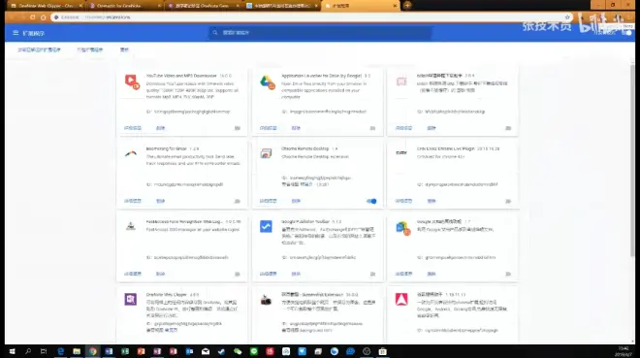Open the extensions hamburger main menu

(16, 33)
